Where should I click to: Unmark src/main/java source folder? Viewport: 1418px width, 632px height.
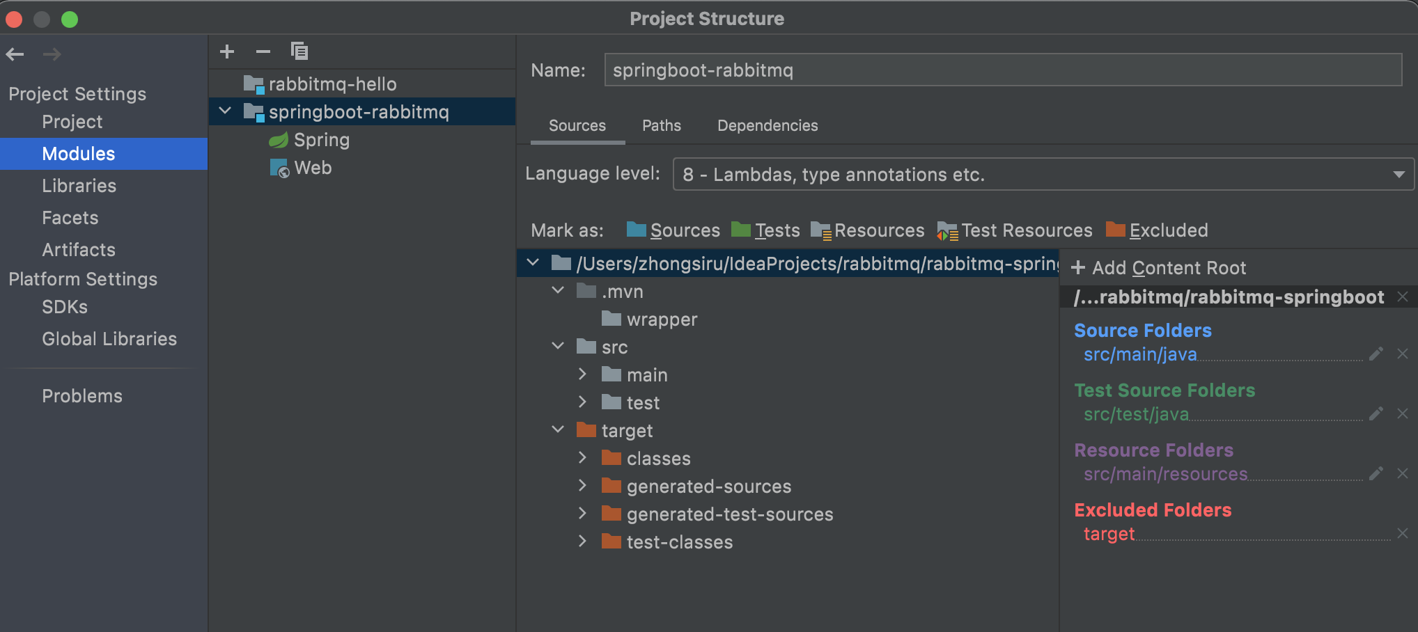(x=1403, y=354)
